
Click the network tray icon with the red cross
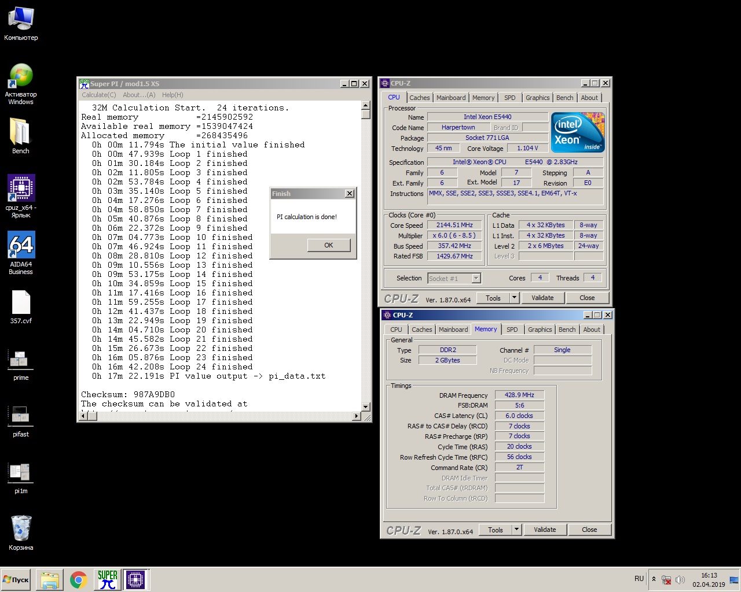pyautogui.click(x=667, y=579)
